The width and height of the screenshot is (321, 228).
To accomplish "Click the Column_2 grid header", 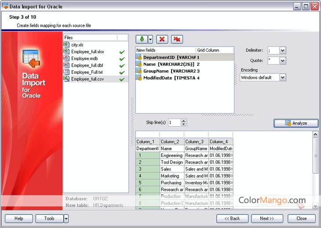I will point(172,142).
